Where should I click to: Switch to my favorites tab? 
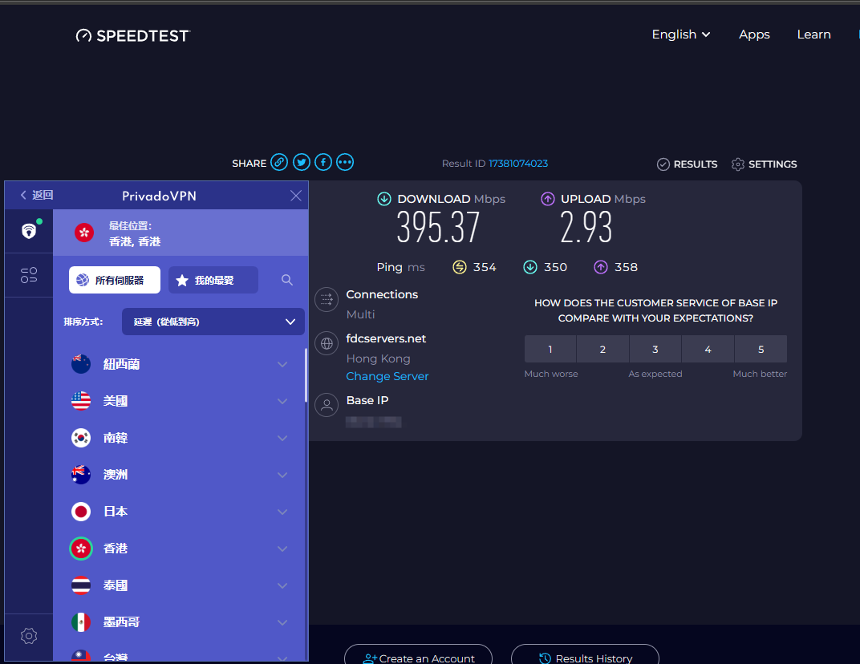213,280
